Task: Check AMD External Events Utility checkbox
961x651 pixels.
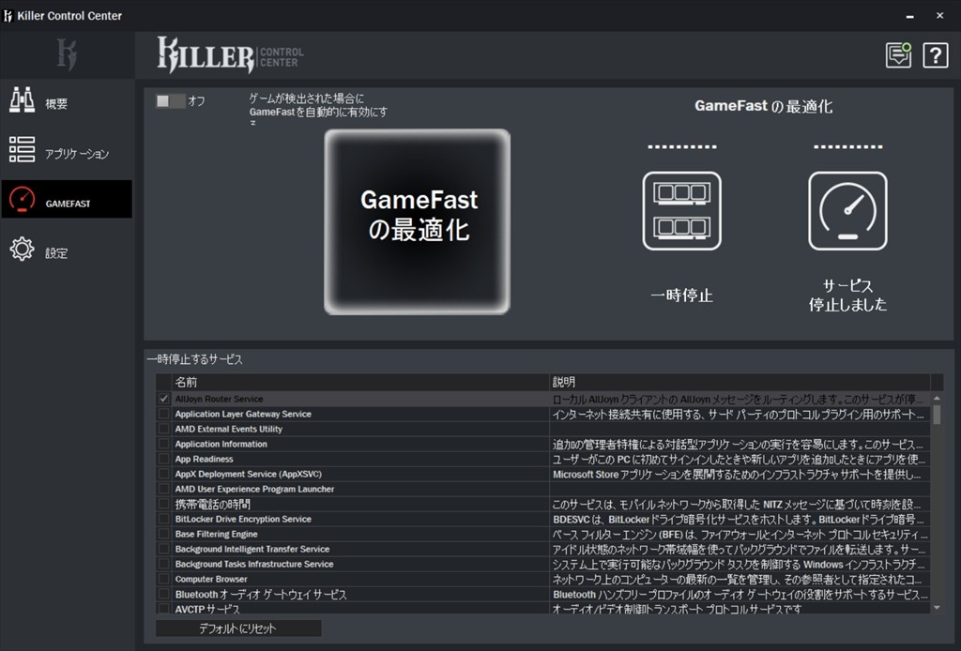Action: click(163, 429)
